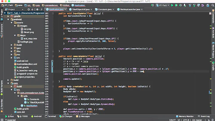
Task: Open the LF line separator selector
Action: [x=180, y=120]
